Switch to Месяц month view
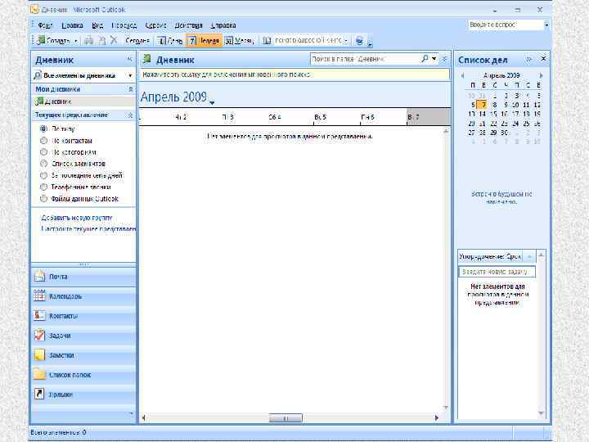 click(239, 41)
